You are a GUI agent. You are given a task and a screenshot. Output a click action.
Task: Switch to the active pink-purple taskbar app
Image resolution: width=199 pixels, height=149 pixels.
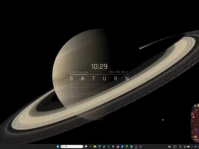pos(136,147)
